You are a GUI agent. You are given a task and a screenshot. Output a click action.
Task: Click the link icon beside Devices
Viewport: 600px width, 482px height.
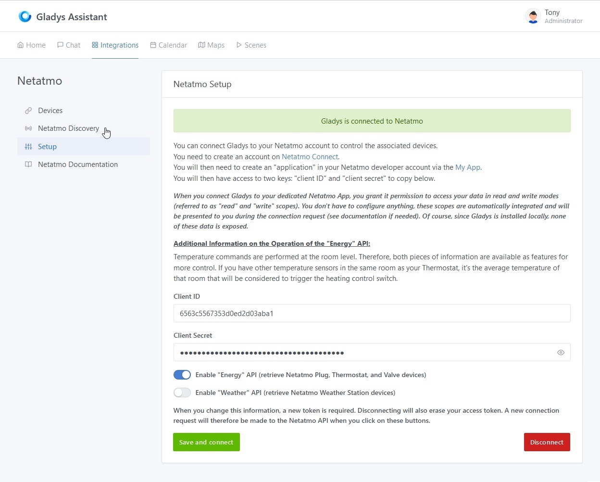[x=28, y=111]
